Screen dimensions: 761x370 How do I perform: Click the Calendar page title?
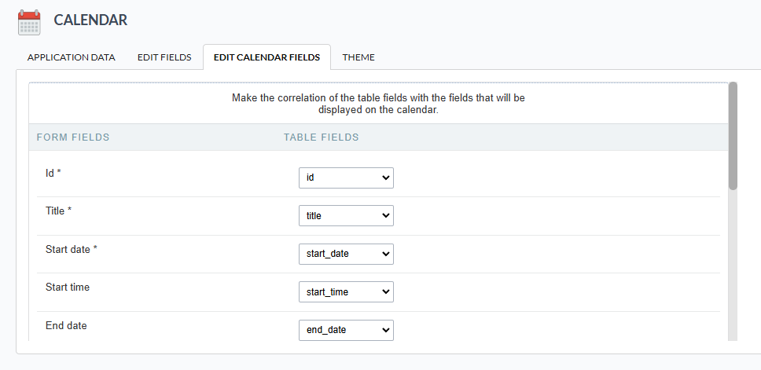pos(90,20)
